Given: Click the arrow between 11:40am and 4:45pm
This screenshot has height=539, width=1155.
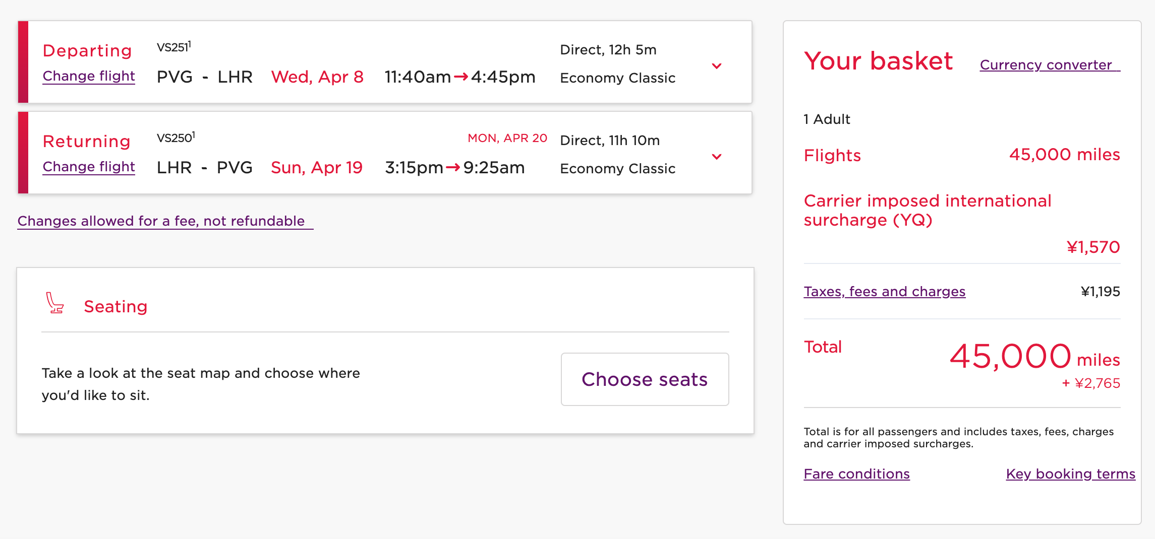Looking at the screenshot, I should click(460, 77).
